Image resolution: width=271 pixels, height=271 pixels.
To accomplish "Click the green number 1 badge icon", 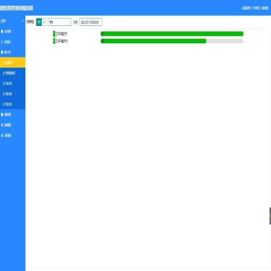I will (x=54, y=34).
